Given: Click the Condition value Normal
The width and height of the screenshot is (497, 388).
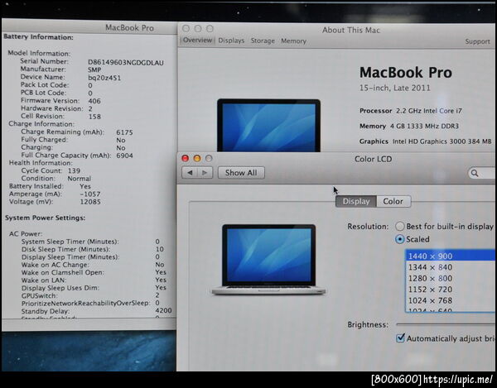Looking at the screenshot, I should (80, 179).
